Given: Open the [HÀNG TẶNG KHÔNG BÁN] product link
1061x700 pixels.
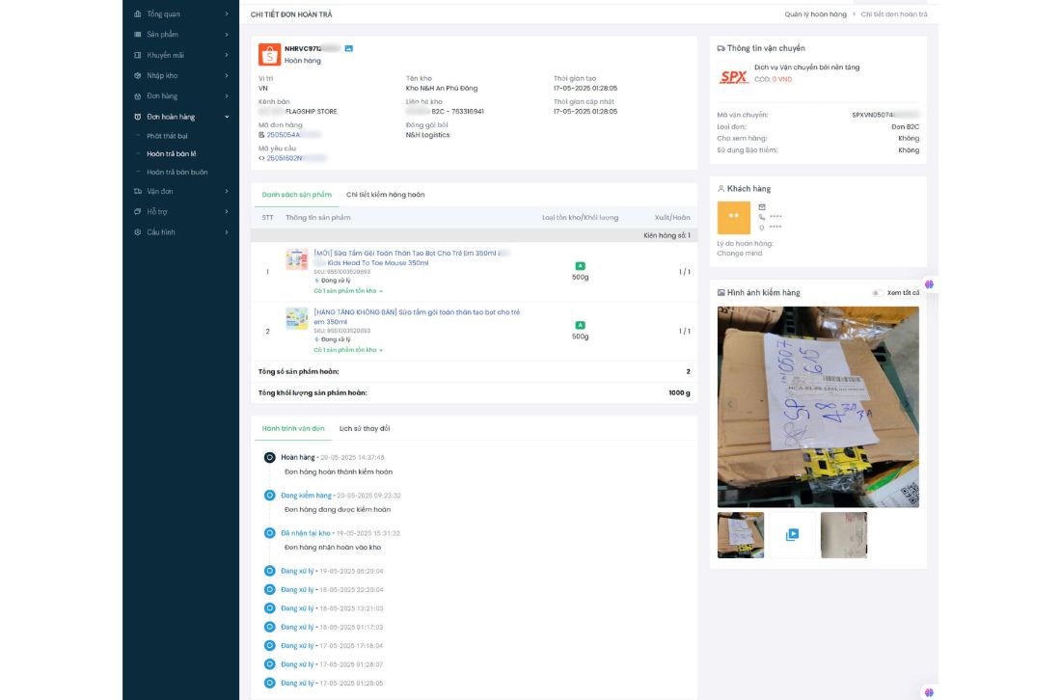Looking at the screenshot, I should 416,317.
